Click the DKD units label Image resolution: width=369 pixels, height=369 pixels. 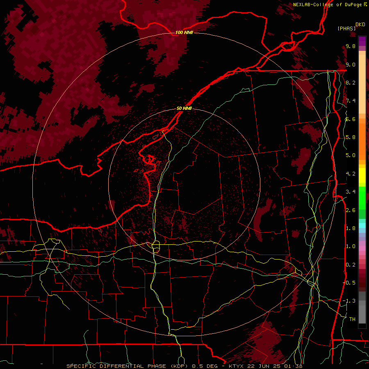360,25
